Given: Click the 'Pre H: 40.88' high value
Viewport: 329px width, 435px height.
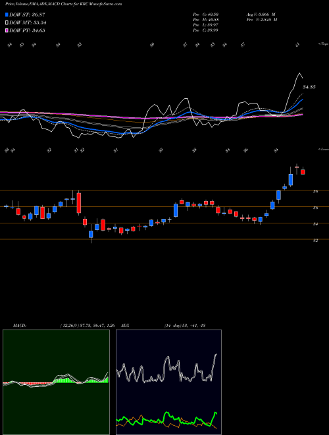Looking at the screenshot, I should [x=206, y=20].
